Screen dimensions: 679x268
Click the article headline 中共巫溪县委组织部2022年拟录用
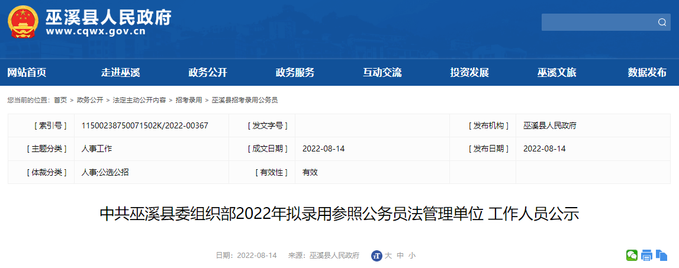(340, 214)
